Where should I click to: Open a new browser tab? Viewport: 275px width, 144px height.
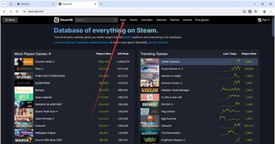click(101, 4)
